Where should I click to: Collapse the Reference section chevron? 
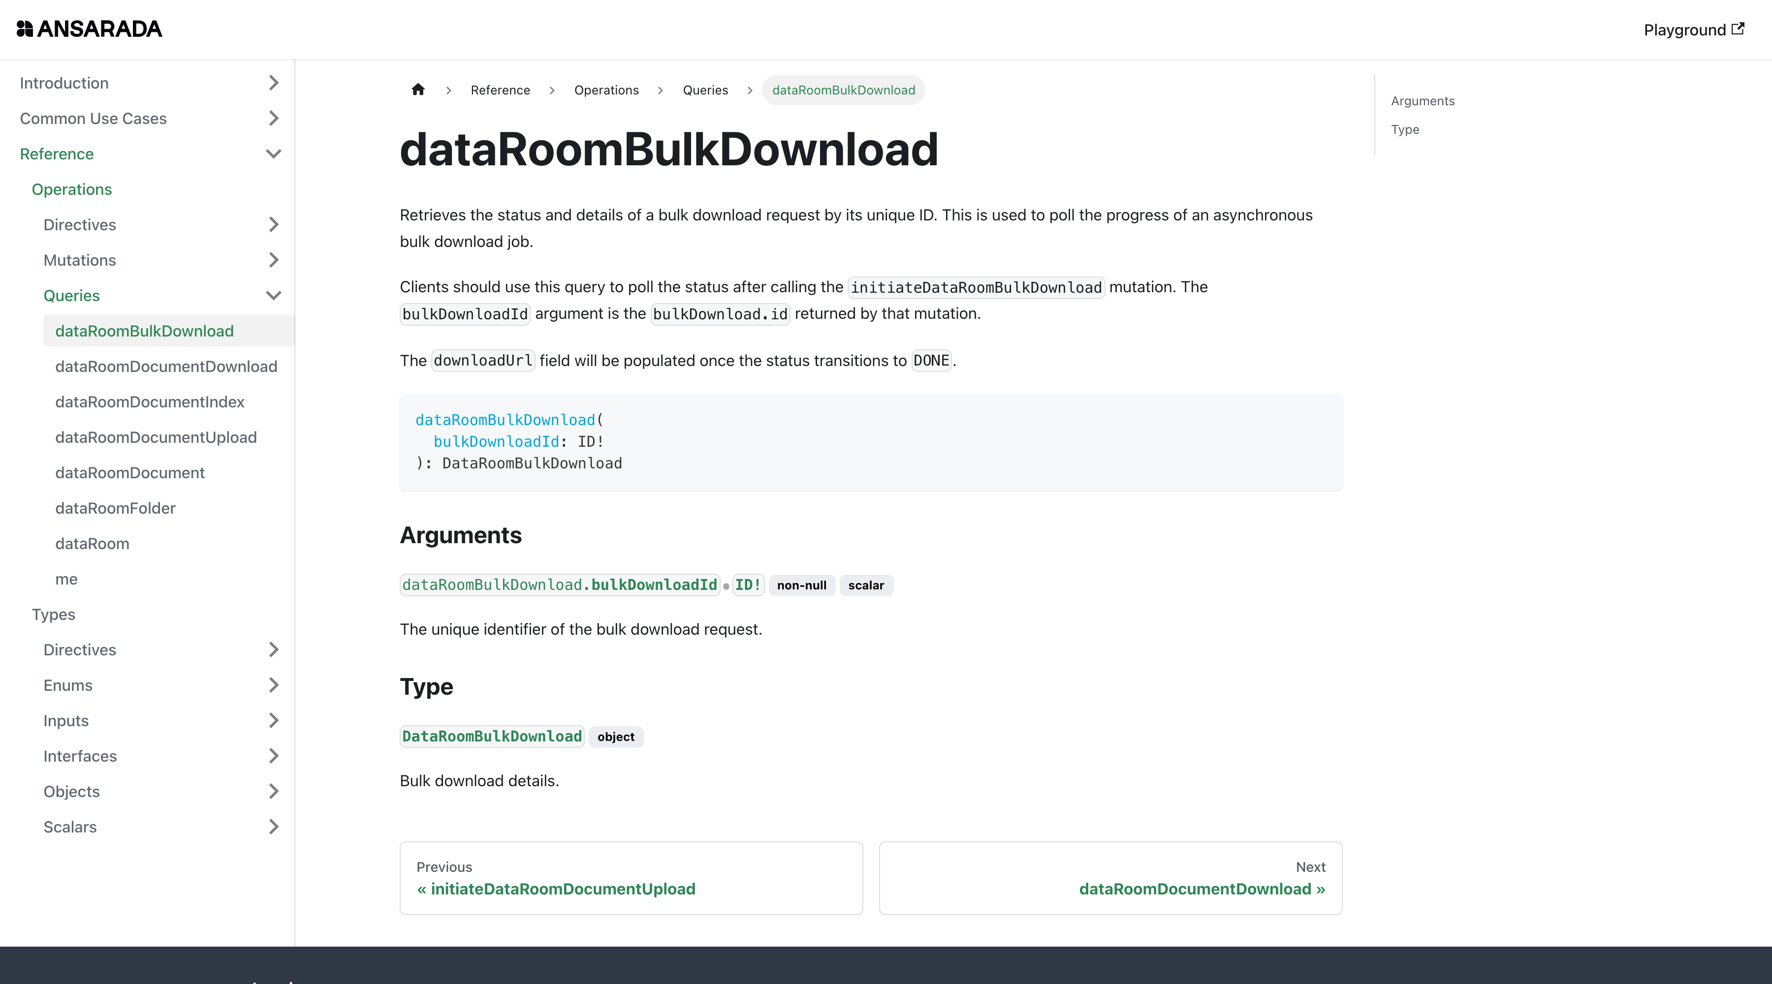tap(273, 154)
